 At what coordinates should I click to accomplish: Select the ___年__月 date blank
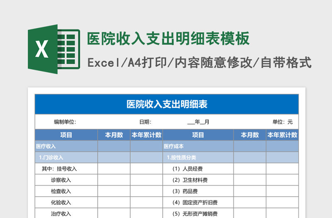click(198, 122)
